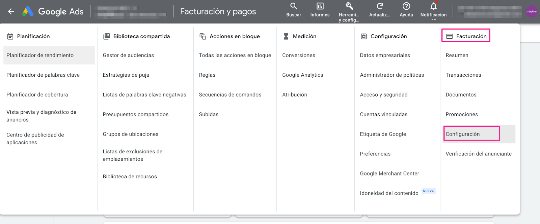The height and width of the screenshot is (224, 540).
Task: Open Verificación del anunciante
Action: (x=479, y=154)
